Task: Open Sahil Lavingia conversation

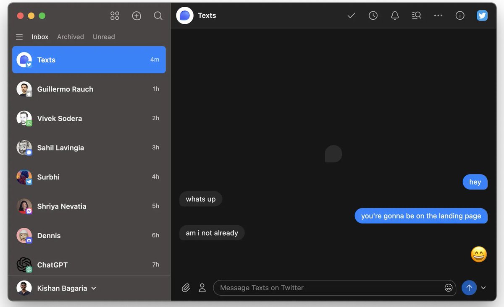Action: (x=89, y=148)
